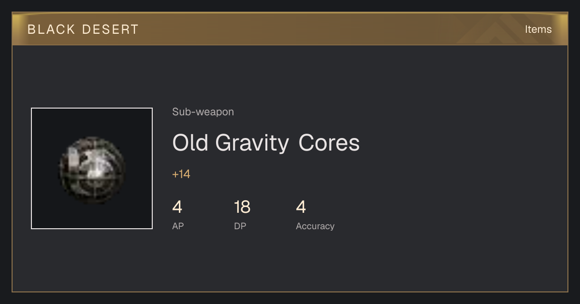Image resolution: width=580 pixels, height=304 pixels.
Task: Click the word DESERT in the header
Action: [x=110, y=29]
